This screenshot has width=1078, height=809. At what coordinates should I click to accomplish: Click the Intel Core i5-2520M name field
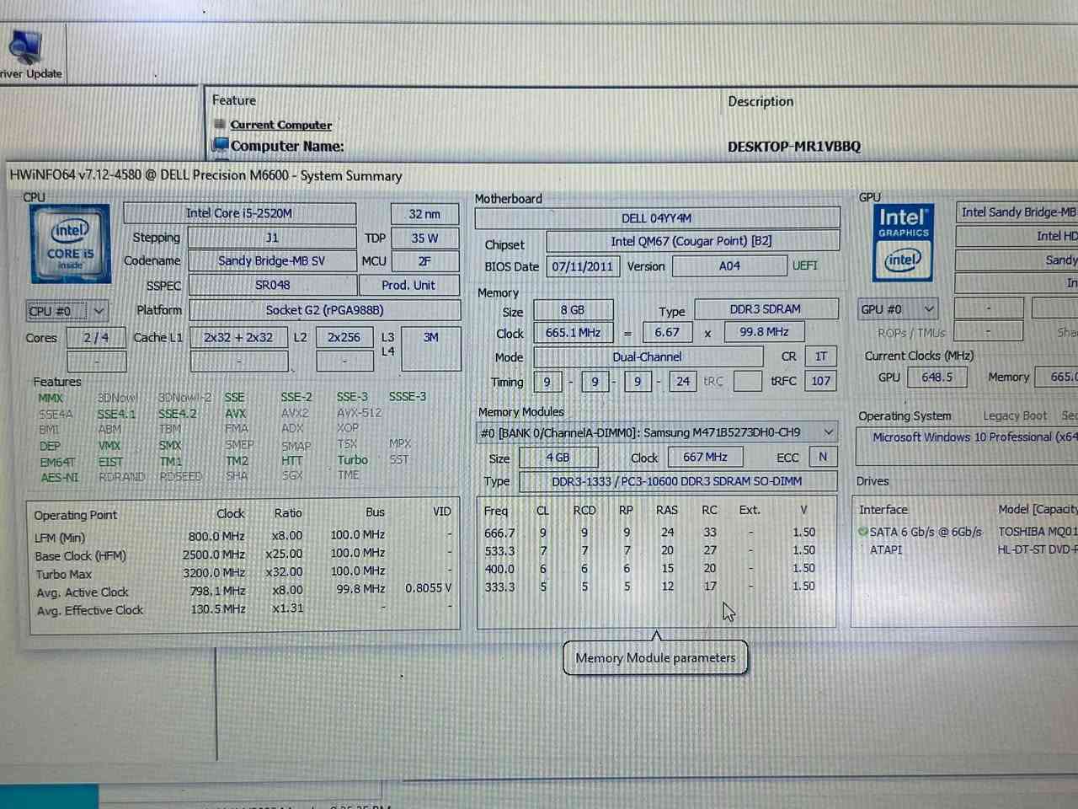(x=239, y=213)
